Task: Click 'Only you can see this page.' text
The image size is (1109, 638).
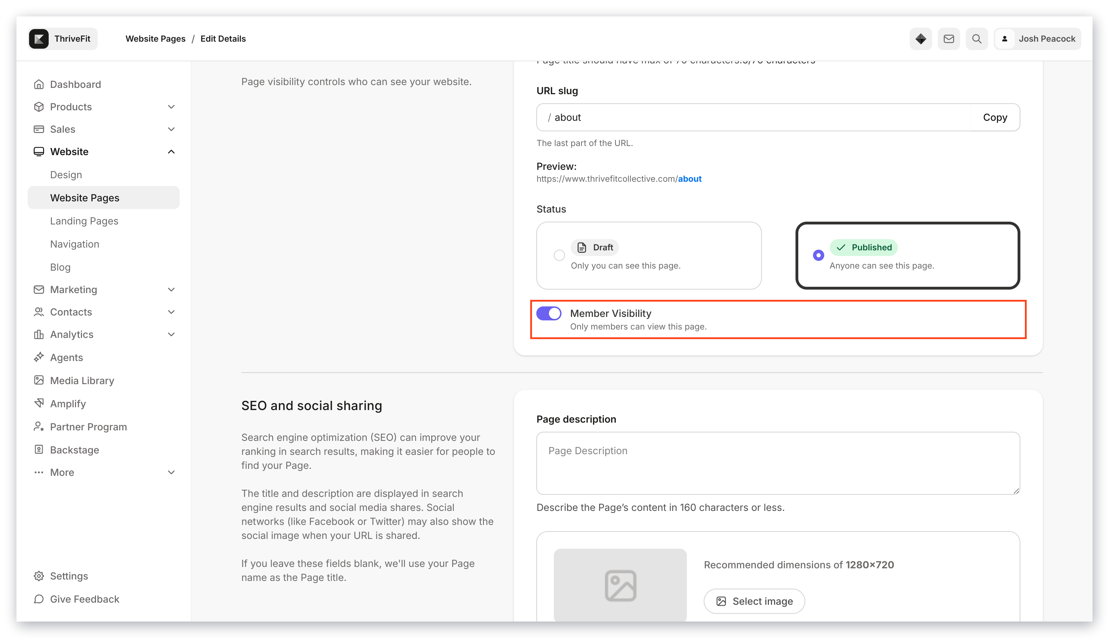Action: point(626,265)
